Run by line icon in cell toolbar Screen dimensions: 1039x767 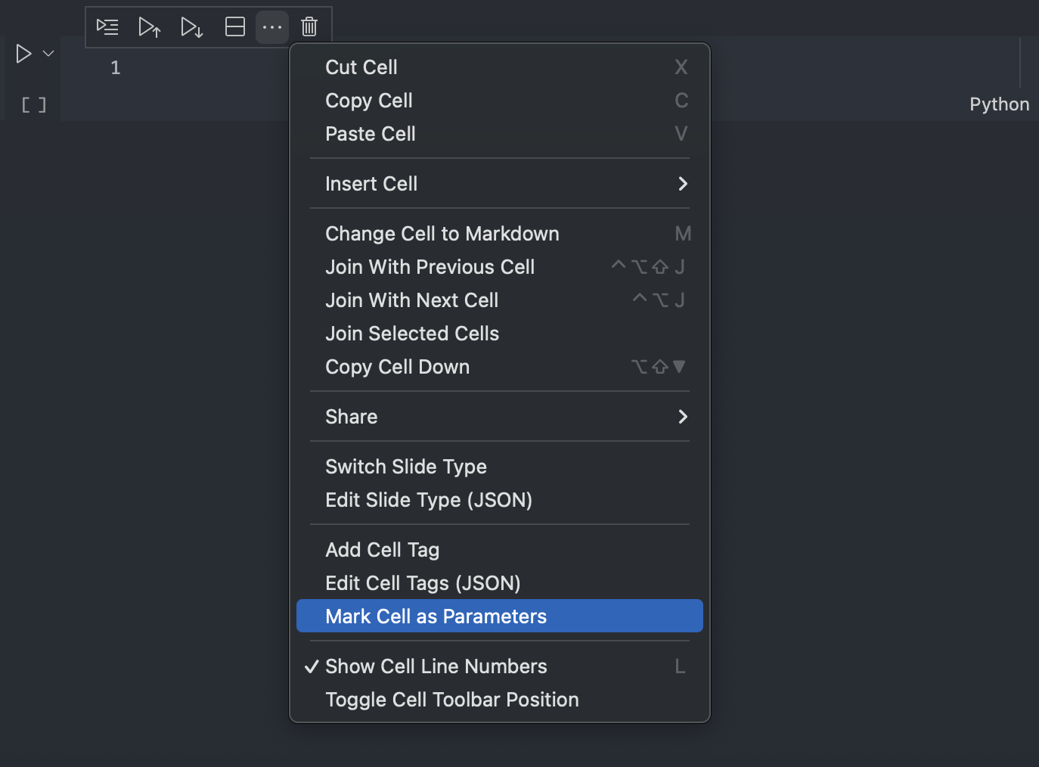click(x=107, y=27)
